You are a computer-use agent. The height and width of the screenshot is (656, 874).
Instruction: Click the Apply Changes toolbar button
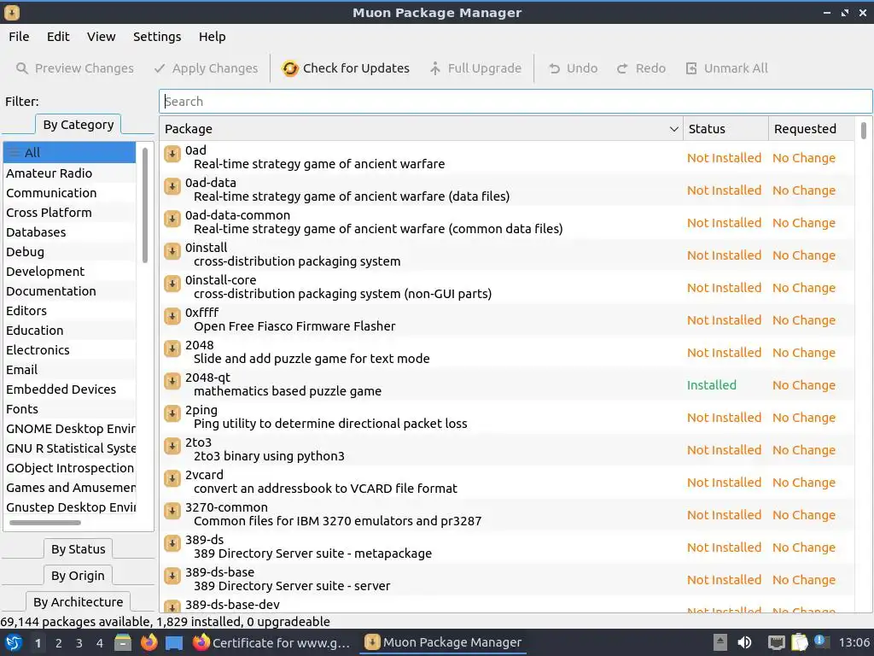pos(207,68)
